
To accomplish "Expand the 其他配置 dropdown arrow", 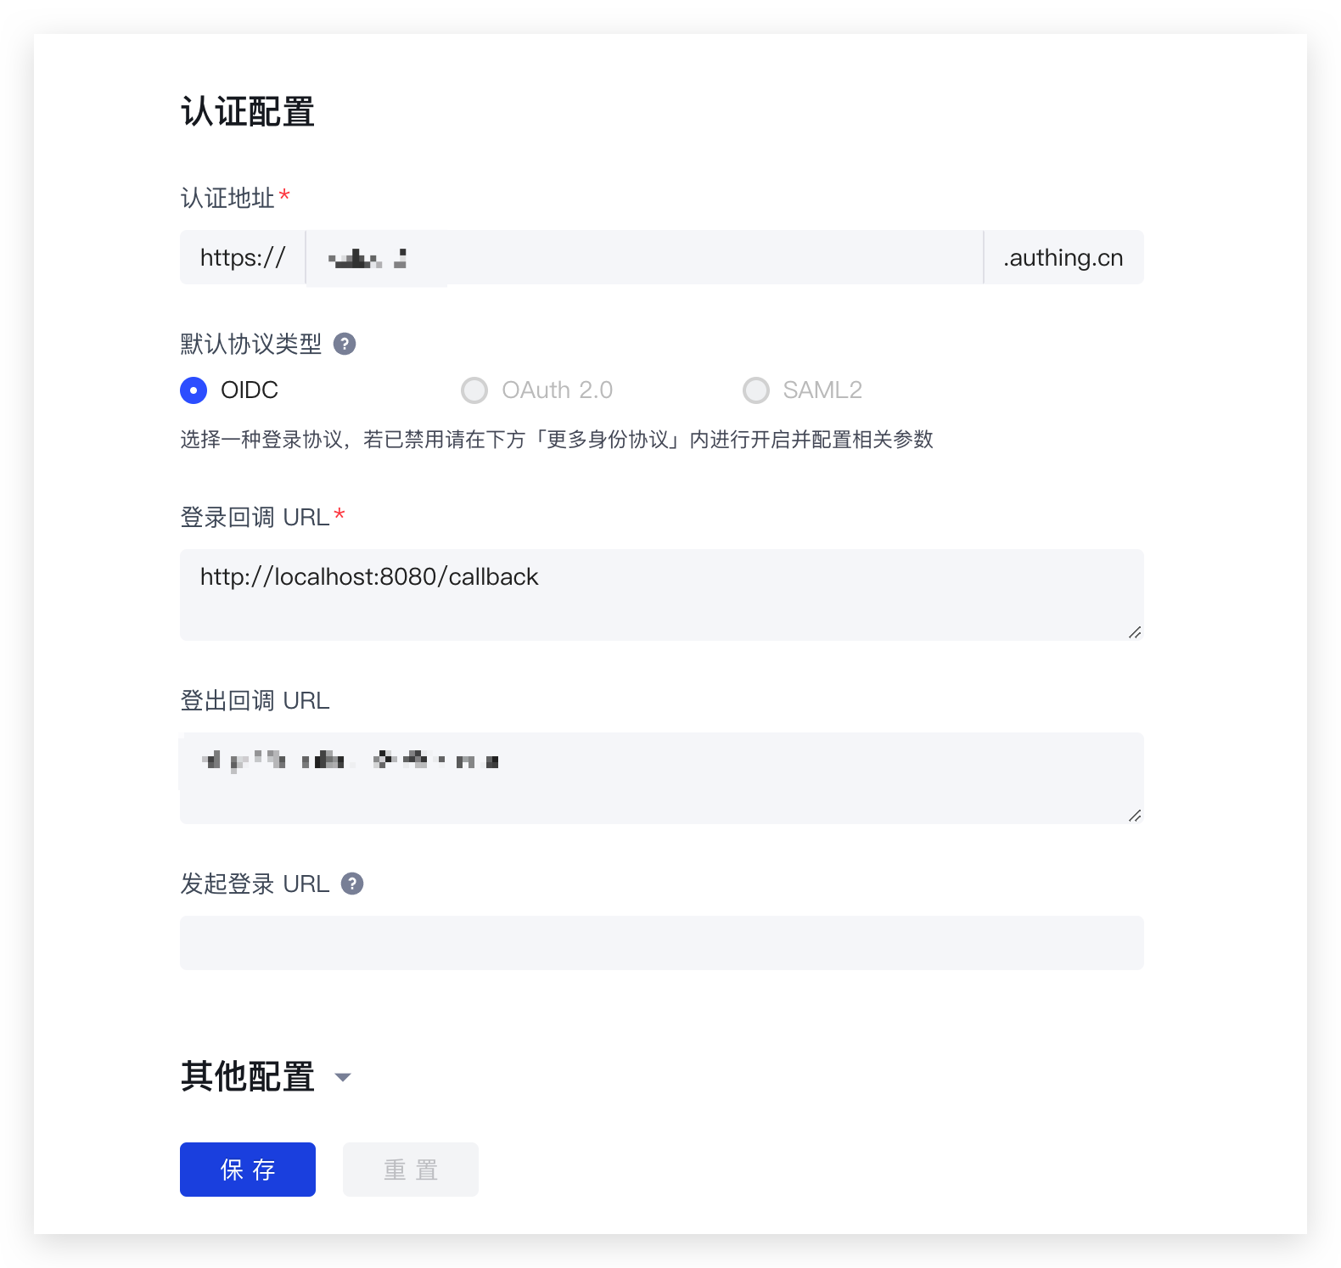I will (x=343, y=1077).
